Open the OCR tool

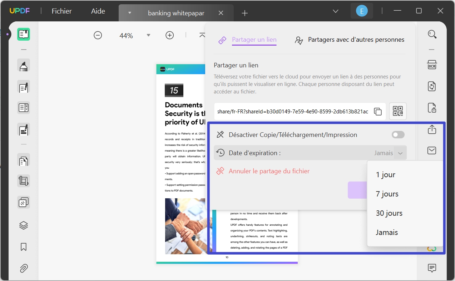pyautogui.click(x=432, y=65)
